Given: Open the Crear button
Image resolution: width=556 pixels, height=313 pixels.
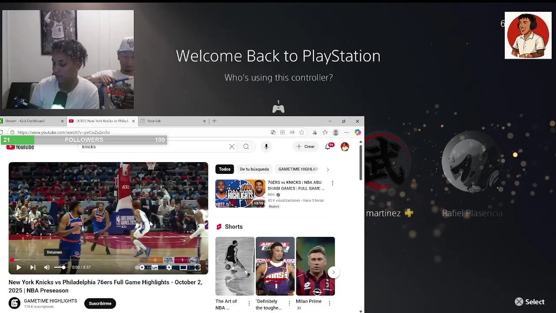Looking at the screenshot, I should tap(305, 147).
